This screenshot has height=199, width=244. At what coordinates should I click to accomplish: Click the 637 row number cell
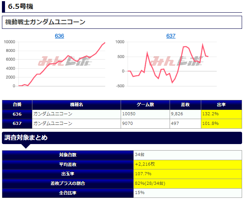(x=17, y=124)
